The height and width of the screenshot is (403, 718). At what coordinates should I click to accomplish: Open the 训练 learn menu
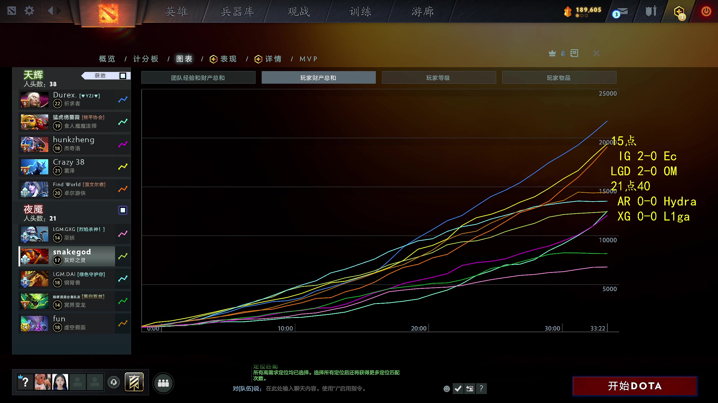[x=360, y=12]
